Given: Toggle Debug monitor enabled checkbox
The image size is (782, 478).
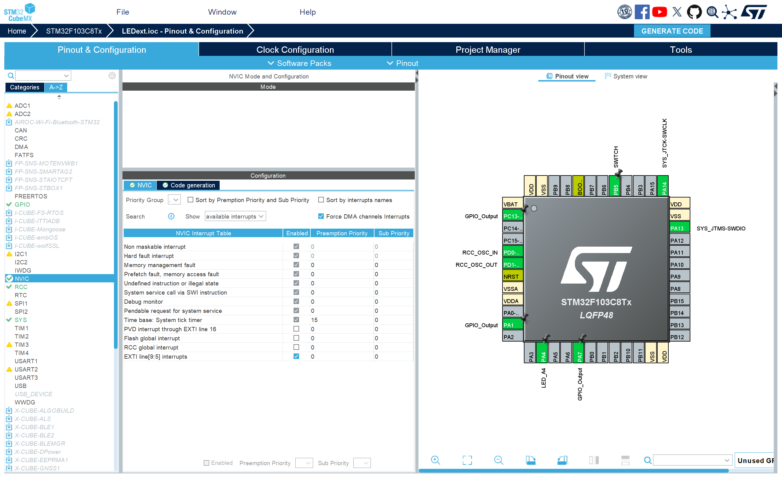Looking at the screenshot, I should 296,301.
